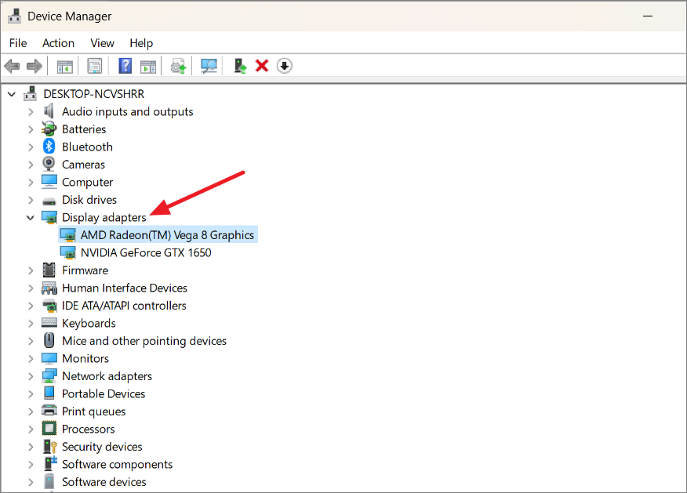Select the Batteries label
Screen dimensions: 687x493
[x=84, y=129]
